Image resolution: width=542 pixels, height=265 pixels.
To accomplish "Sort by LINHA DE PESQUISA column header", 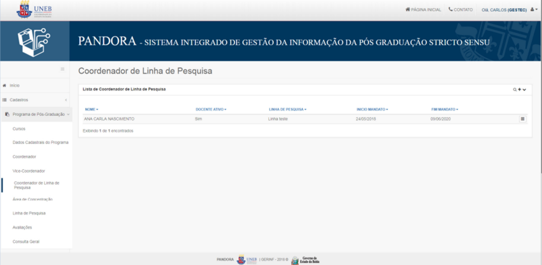I will [x=287, y=109].
